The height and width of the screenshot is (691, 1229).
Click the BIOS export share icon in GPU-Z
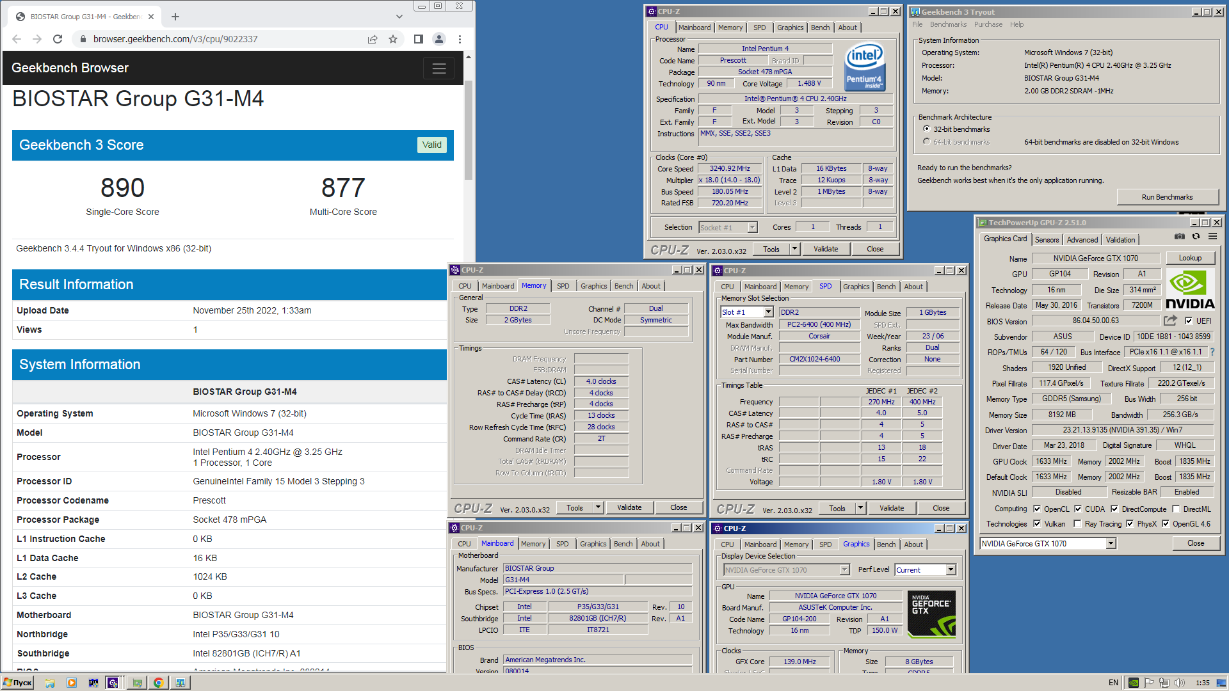[x=1170, y=321]
